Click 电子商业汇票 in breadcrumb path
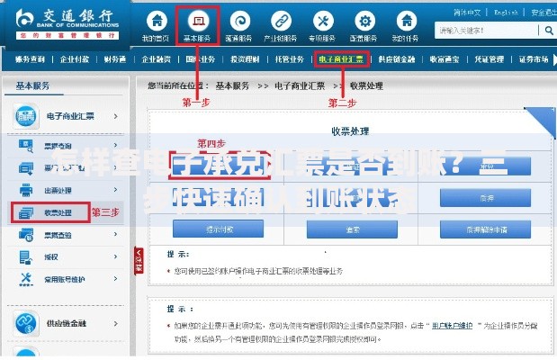Screen dimensions: 557x360 tap(301, 85)
